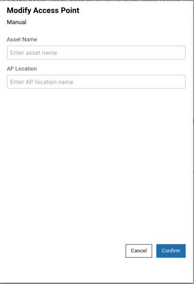Submit the form with Confirm
This screenshot has height=284, width=194.
(171, 251)
